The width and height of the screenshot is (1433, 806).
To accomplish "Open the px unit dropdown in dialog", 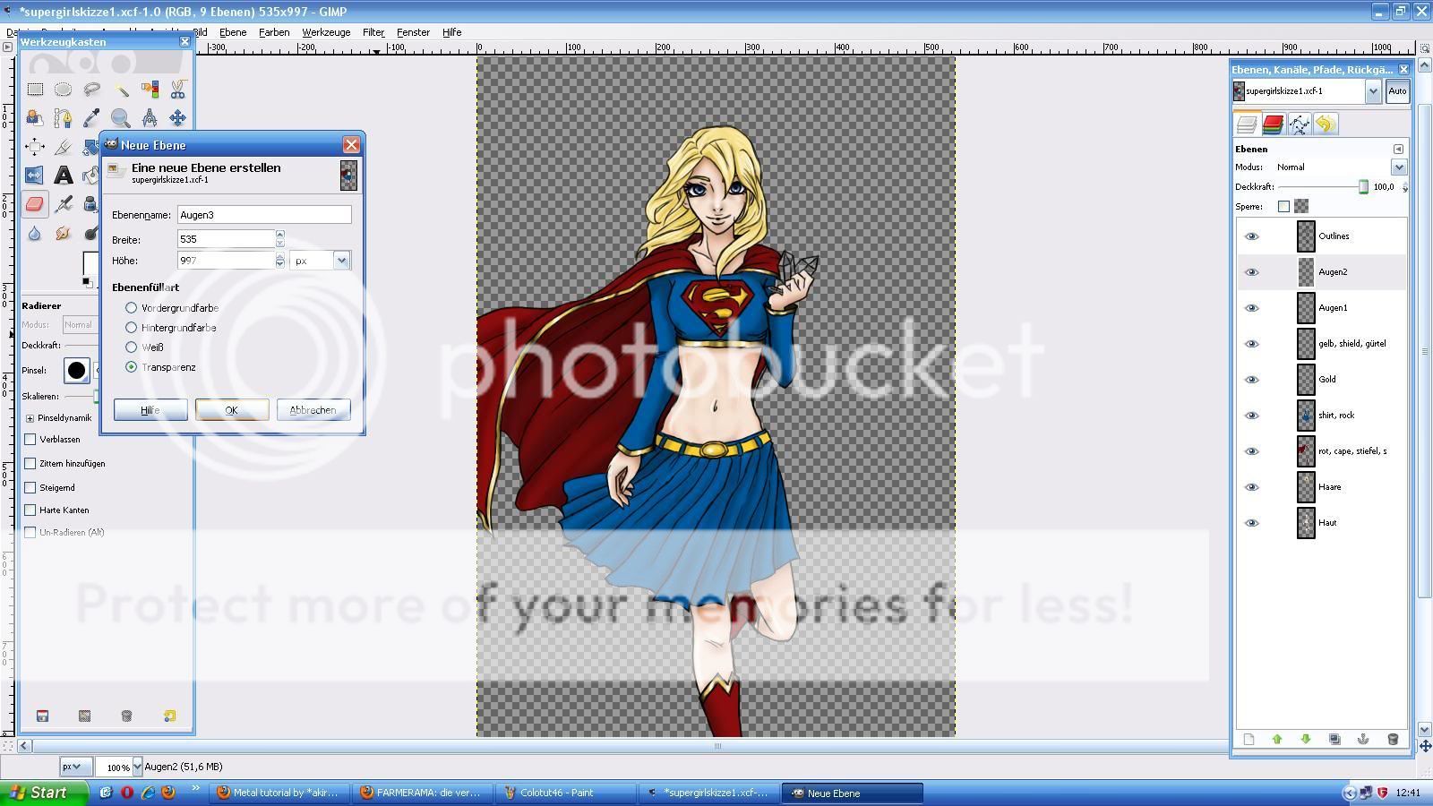I will [320, 261].
